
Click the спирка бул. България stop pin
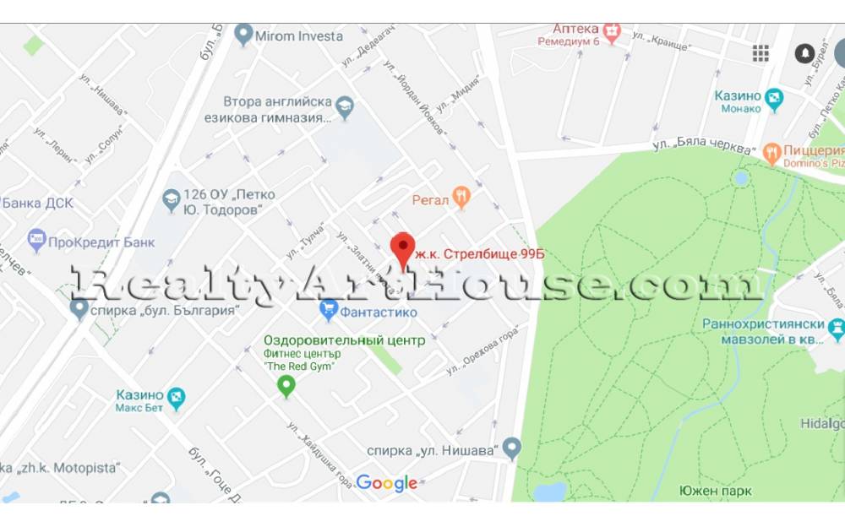pos(79,310)
